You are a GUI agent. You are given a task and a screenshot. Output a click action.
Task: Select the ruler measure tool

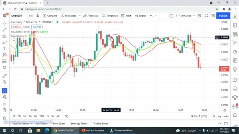4,76
